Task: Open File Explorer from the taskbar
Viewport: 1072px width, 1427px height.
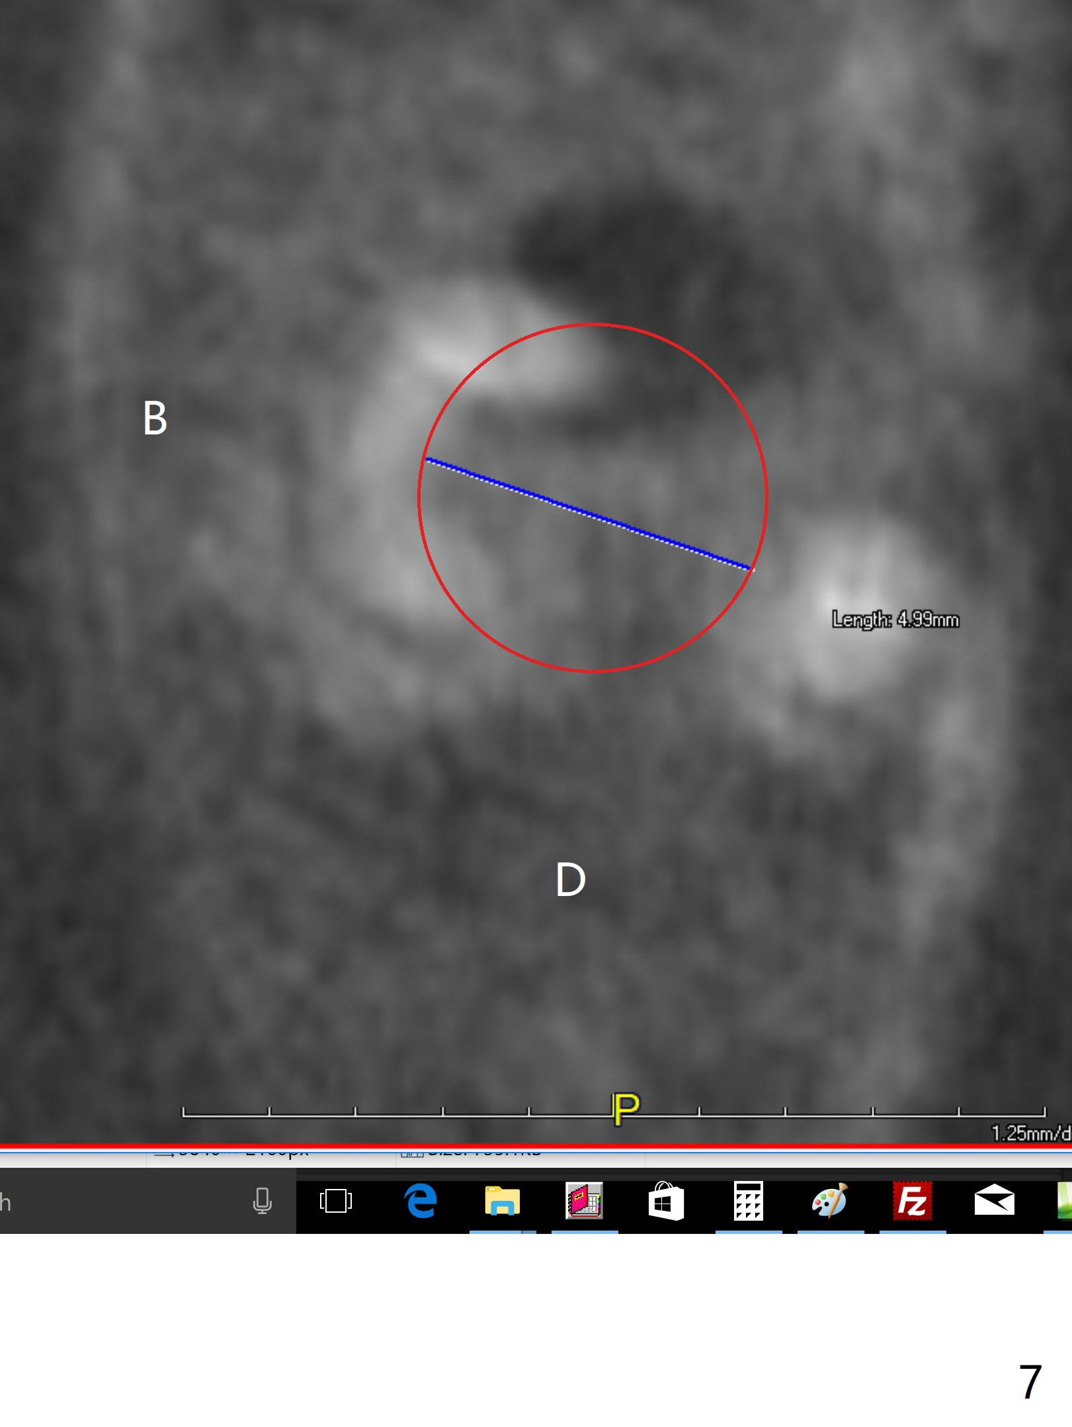Action: [502, 1201]
